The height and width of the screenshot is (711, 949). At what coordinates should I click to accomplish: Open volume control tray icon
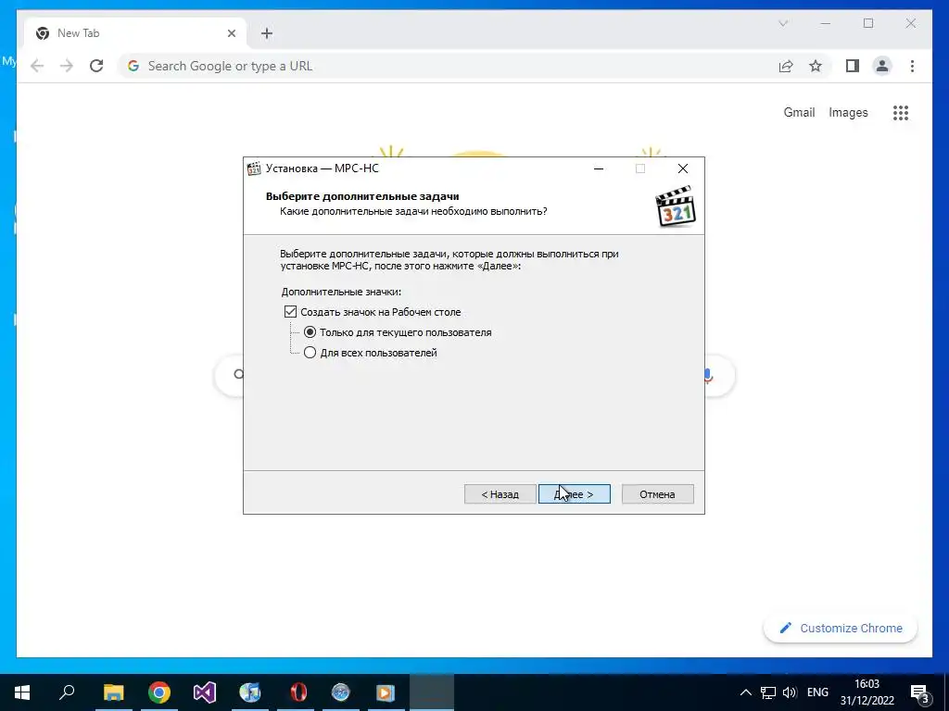(x=790, y=692)
